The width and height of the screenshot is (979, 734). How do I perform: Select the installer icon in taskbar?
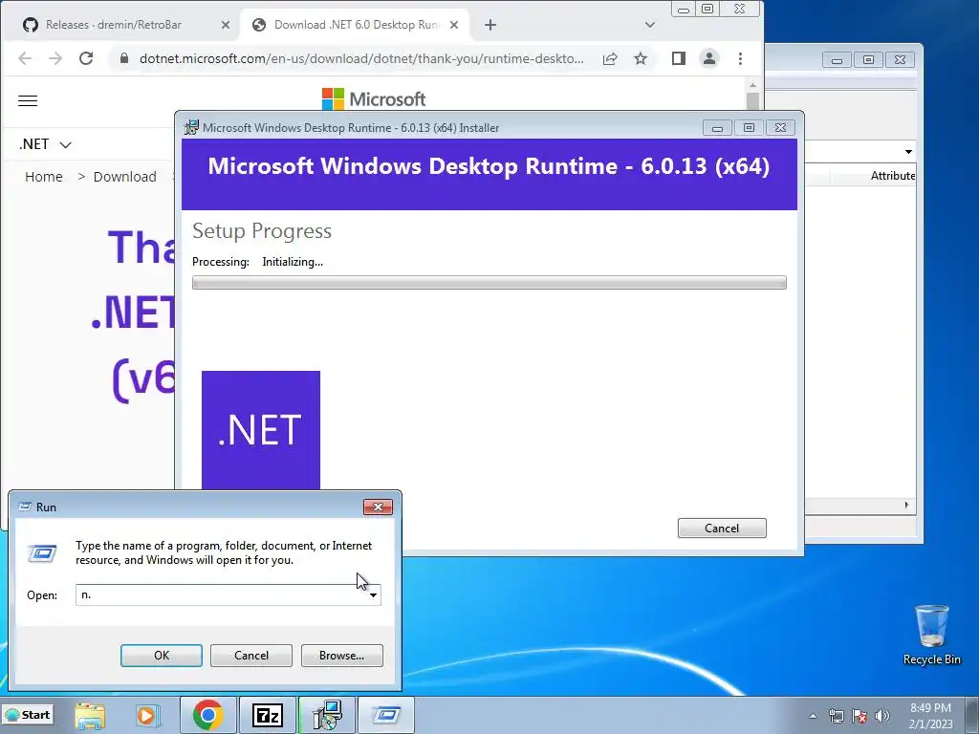(327, 715)
